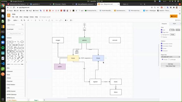Enable the Shadow checkbox

pyautogui.click(x=162, y=37)
